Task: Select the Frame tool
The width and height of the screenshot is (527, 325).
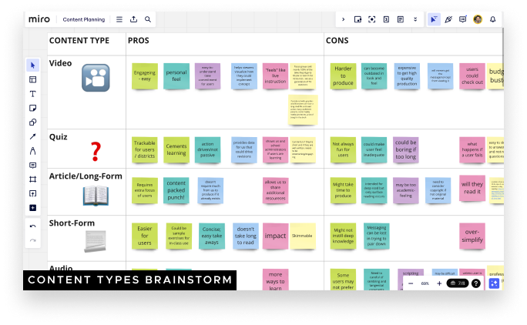Action: 32,179
